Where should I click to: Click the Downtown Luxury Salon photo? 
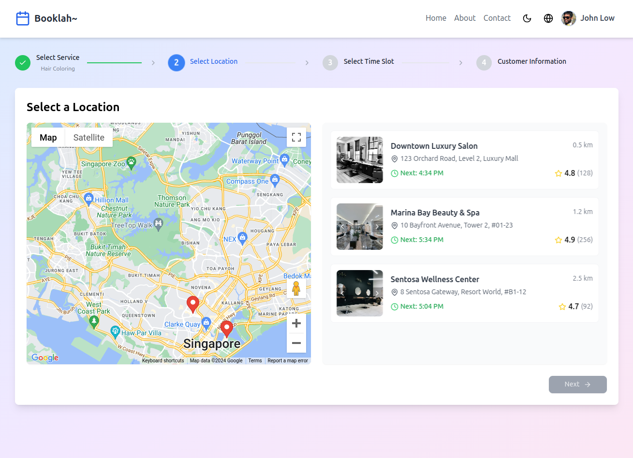[x=360, y=160]
